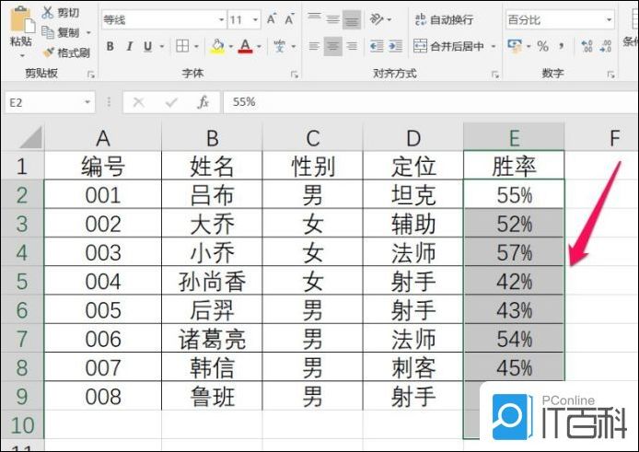Open the fill color dropdown arrow
The width and height of the screenshot is (639, 452).
coord(230,46)
